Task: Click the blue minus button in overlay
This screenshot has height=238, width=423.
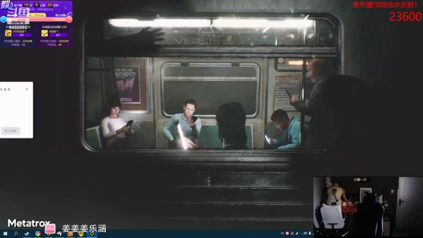Action: click(x=3, y=19)
